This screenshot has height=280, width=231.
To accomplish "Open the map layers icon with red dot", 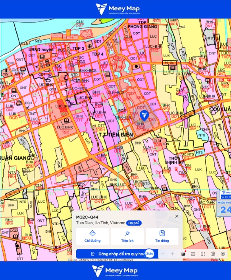I will pyautogui.click(x=183, y=254).
